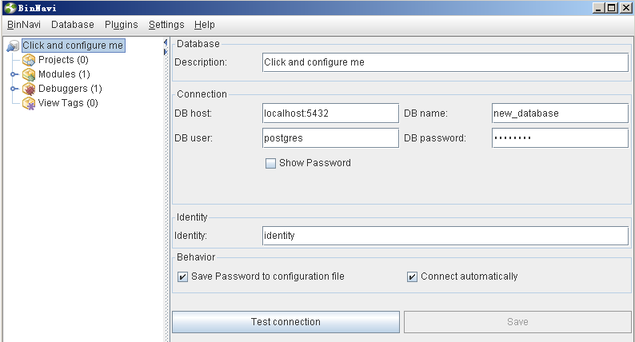Click the View Tags icon
Screen dimensions: 635x342
pyautogui.click(x=29, y=103)
